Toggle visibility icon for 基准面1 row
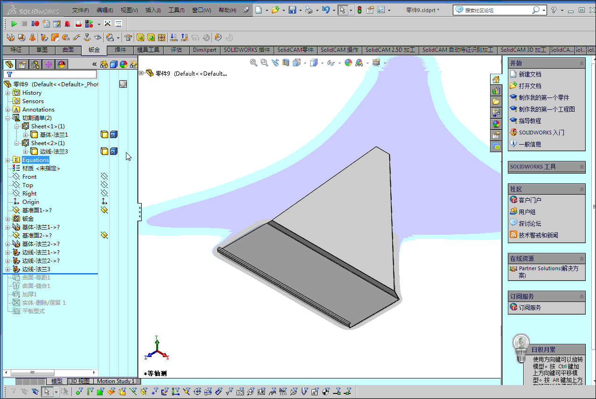 (x=104, y=210)
